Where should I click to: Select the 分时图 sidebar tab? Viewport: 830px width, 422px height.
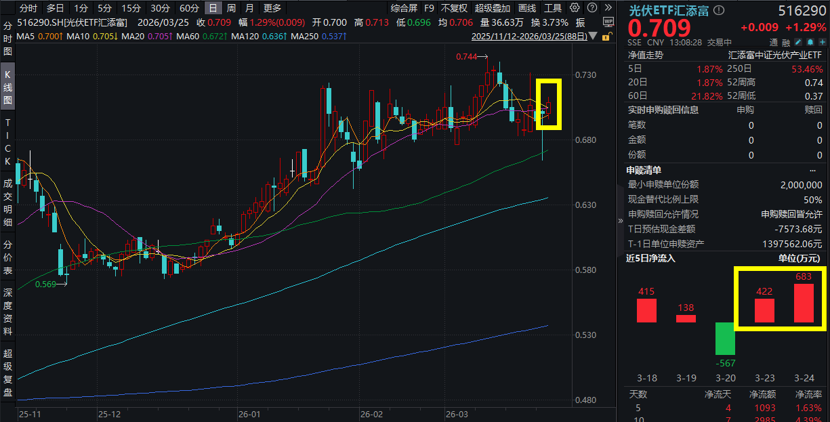[x=8, y=39]
